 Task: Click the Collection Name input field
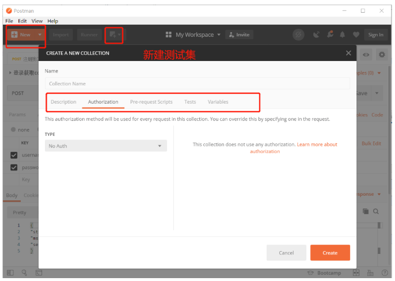(197, 83)
